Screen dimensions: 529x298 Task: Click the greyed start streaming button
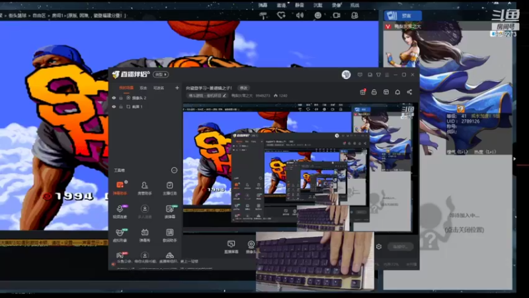400,246
